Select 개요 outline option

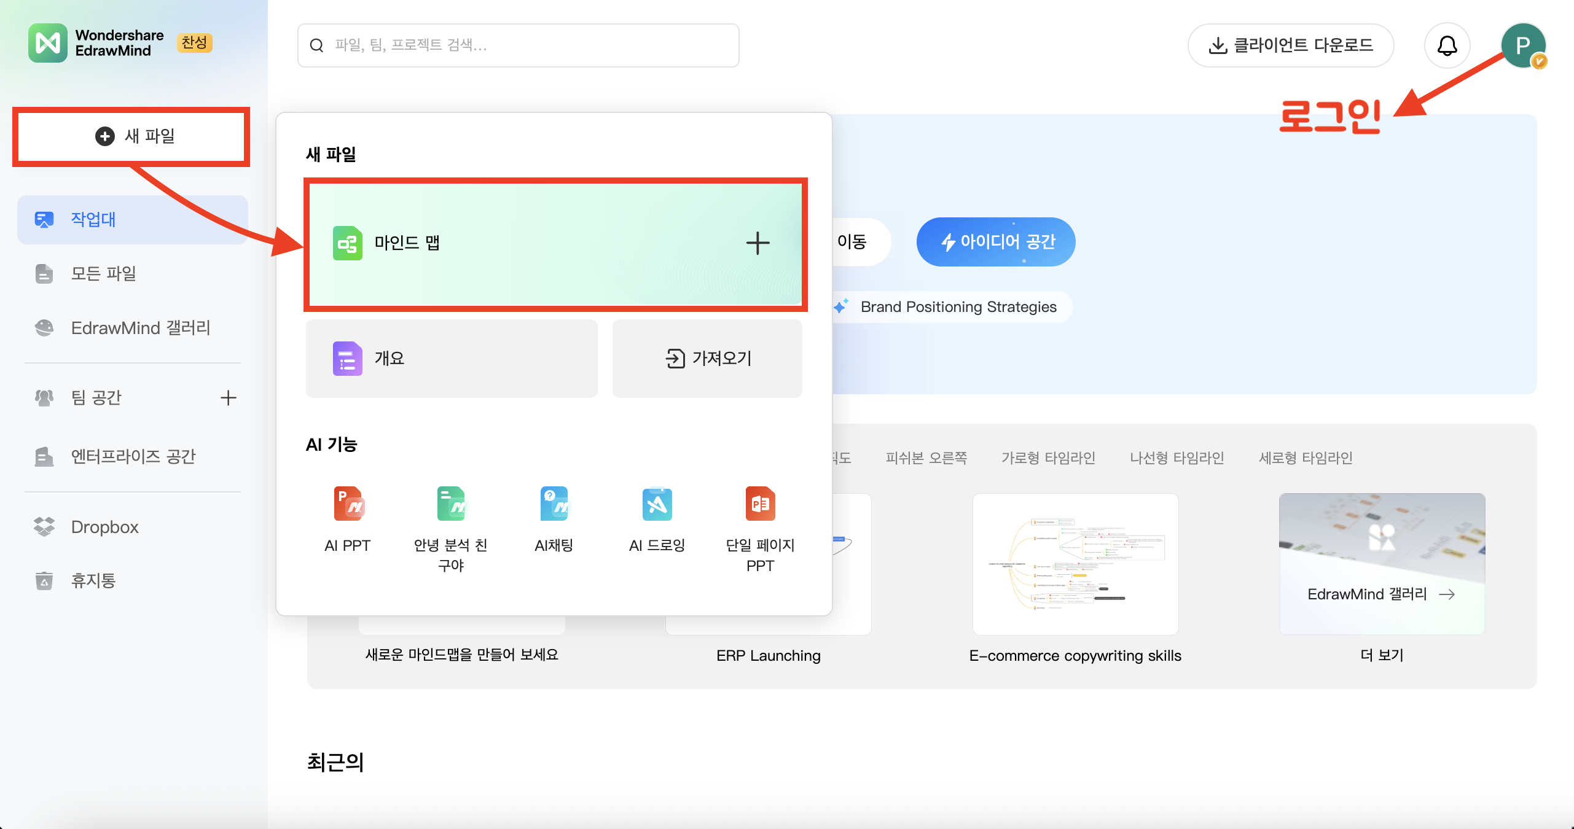(452, 359)
